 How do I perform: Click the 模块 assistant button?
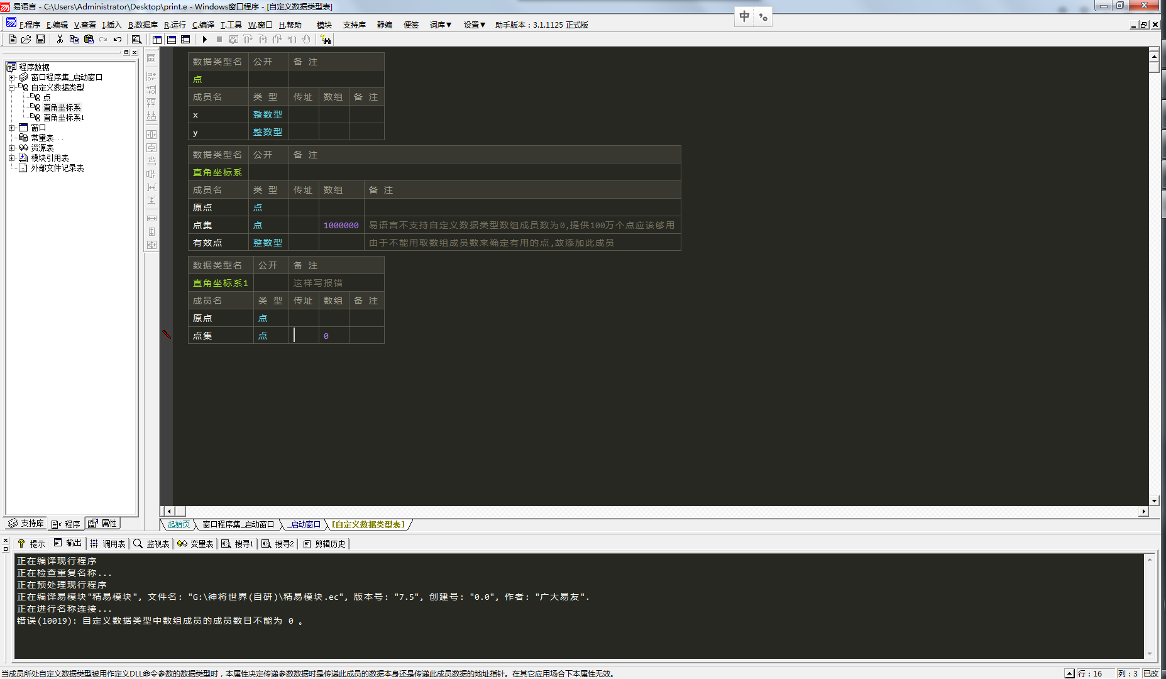(x=324, y=25)
